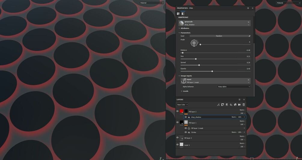
Task: Undock the Properties - Fill panel
Action: point(248,8)
